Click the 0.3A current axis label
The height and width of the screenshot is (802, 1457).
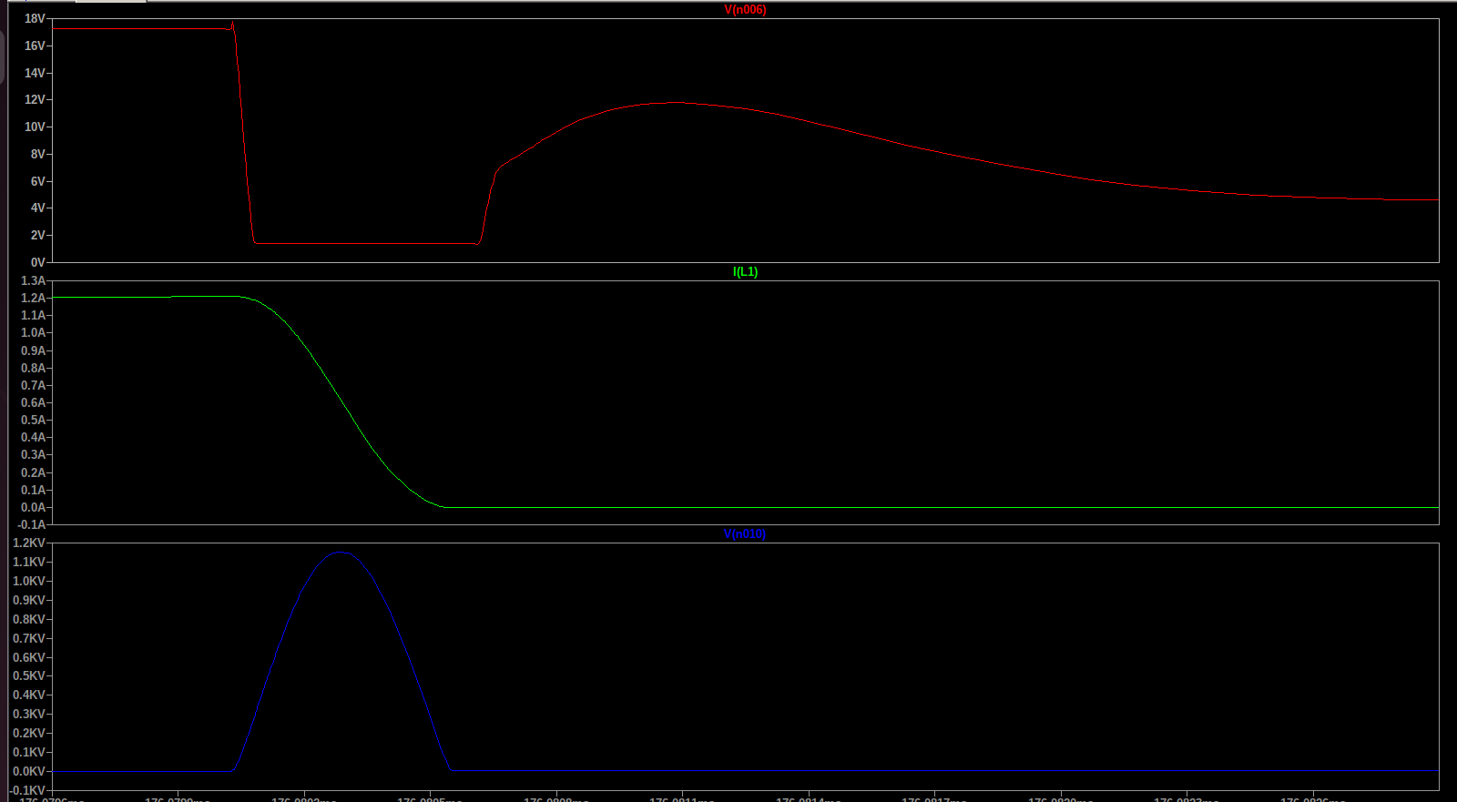(x=33, y=455)
